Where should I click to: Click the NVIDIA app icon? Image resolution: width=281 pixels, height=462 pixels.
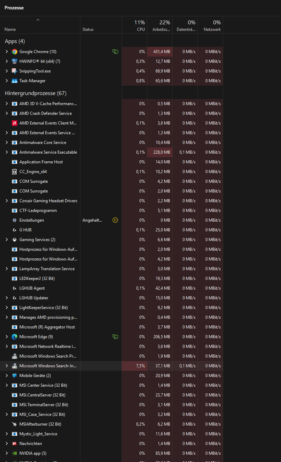point(15,453)
